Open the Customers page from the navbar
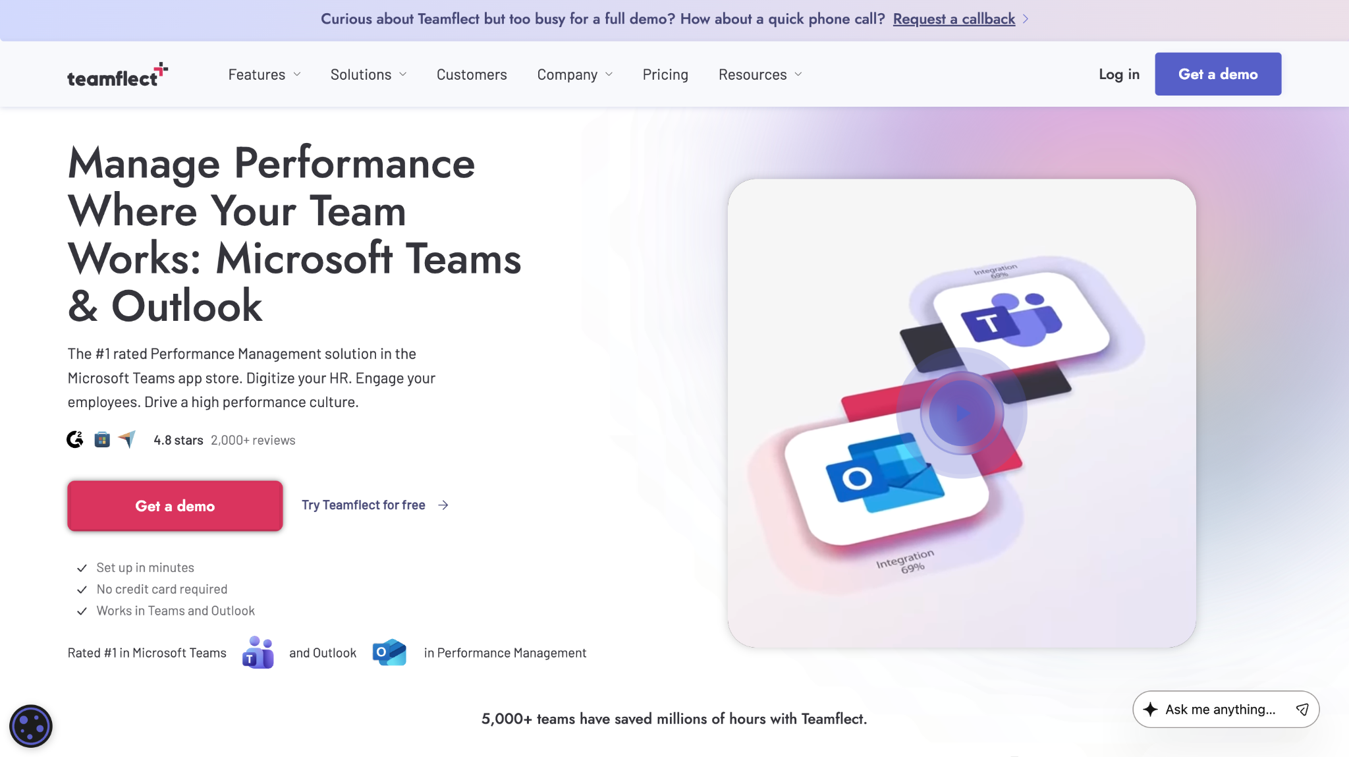 pyautogui.click(x=471, y=74)
